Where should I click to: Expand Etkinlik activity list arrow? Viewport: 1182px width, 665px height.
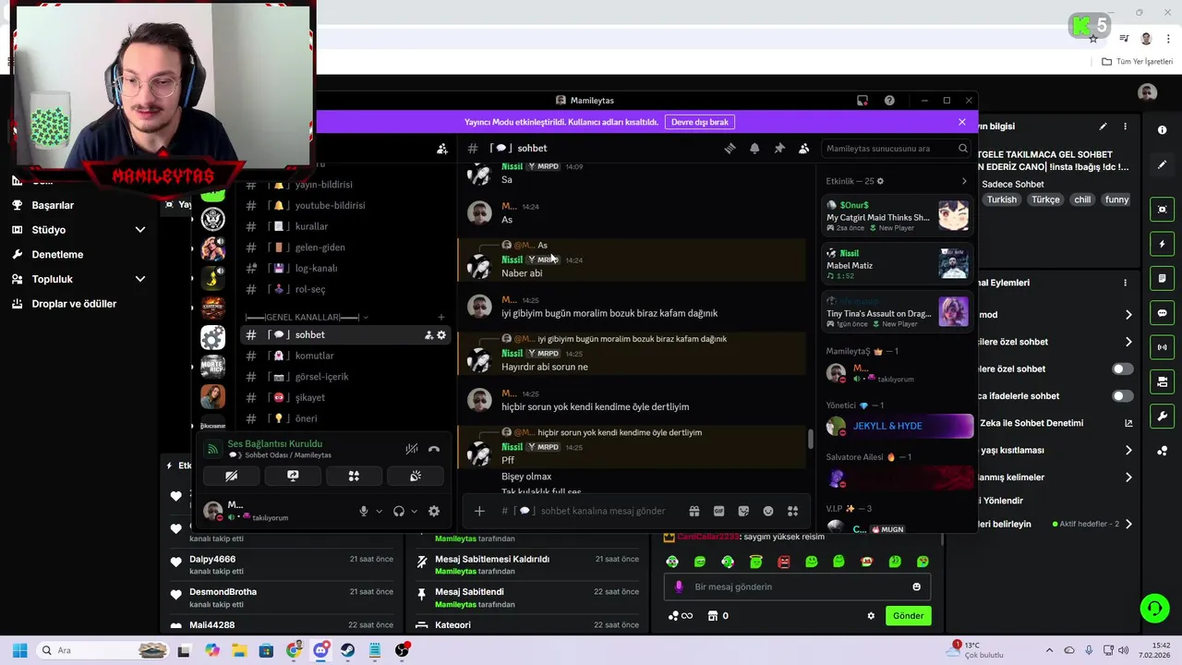click(964, 181)
